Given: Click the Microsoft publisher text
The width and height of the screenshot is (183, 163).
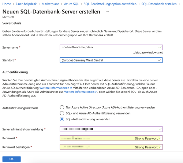Looking at the screenshot, I should tap(8, 17).
